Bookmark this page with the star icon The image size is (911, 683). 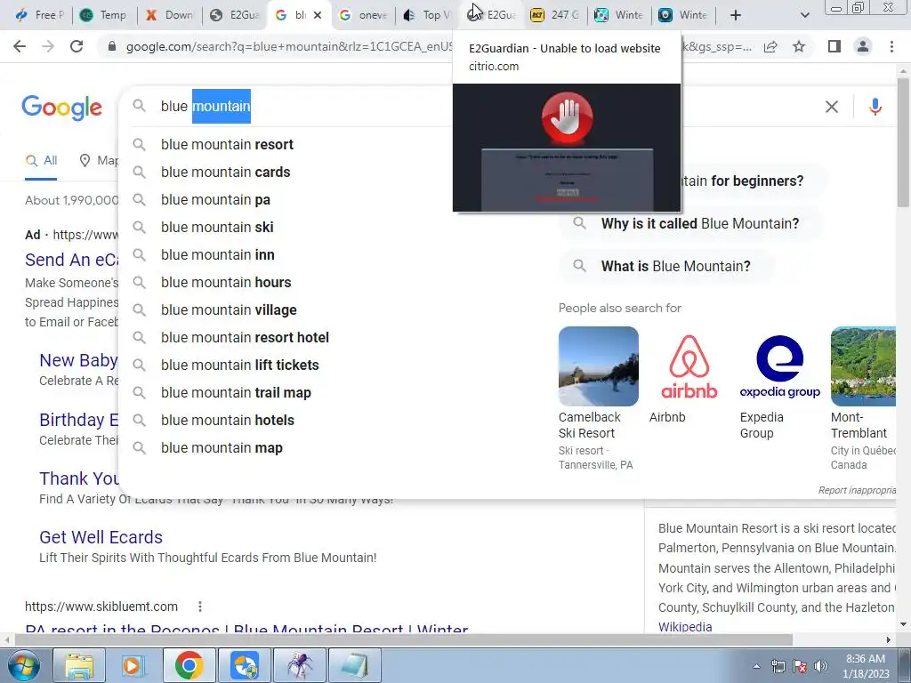click(799, 46)
